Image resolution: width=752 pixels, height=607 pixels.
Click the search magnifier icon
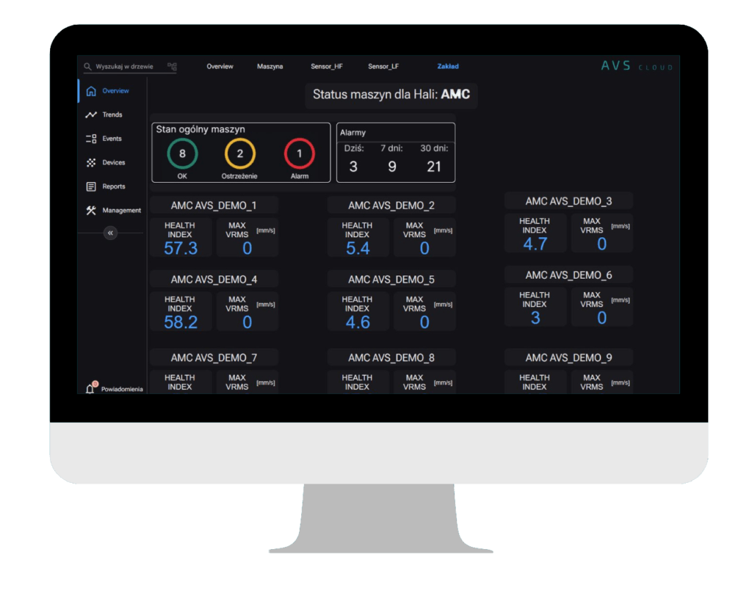pos(87,66)
